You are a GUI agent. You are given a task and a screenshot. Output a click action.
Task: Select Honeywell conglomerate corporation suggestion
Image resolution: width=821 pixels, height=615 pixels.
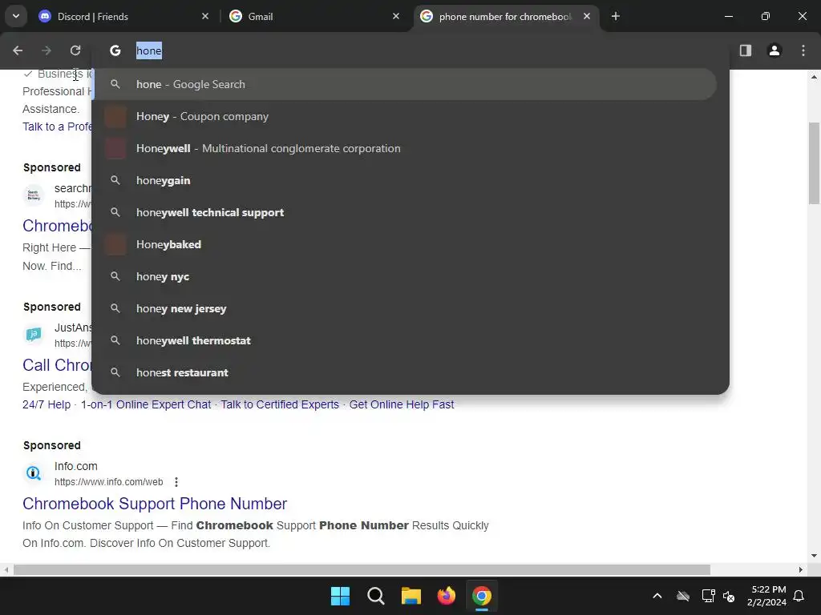pyautogui.click(x=404, y=148)
